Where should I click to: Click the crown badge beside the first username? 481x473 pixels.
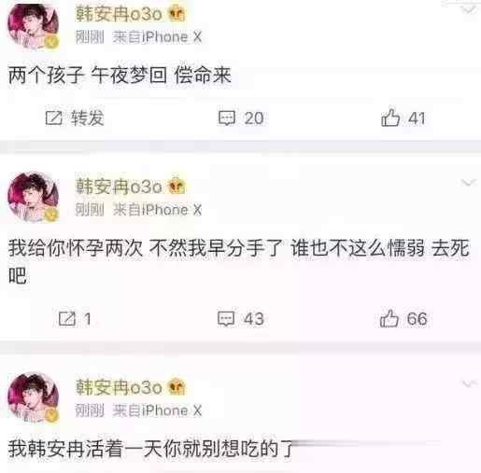[177, 14]
